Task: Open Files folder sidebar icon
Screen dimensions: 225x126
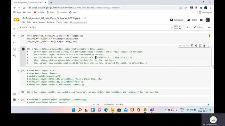Action: 14,56
